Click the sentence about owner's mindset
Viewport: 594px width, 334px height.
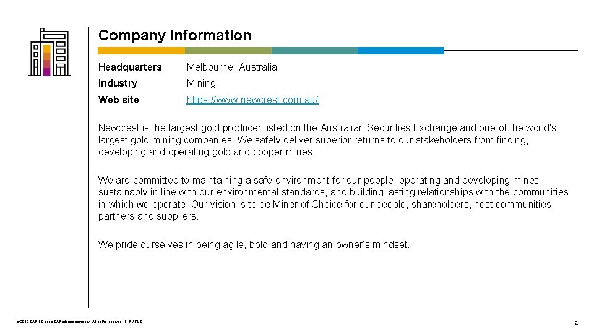(x=254, y=245)
